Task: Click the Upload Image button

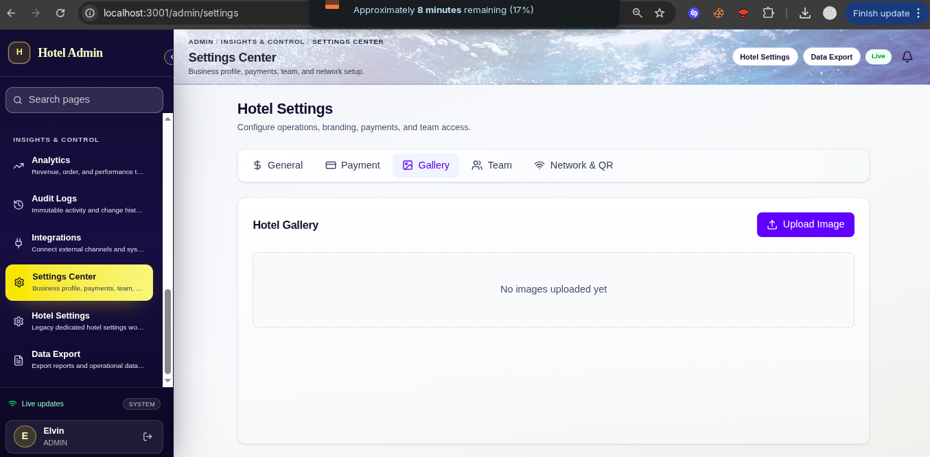Action: coord(806,225)
